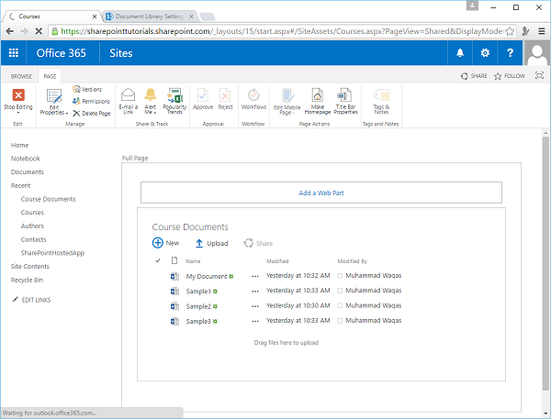Open the notifications bell icon
The image size is (551, 419).
[x=459, y=53]
